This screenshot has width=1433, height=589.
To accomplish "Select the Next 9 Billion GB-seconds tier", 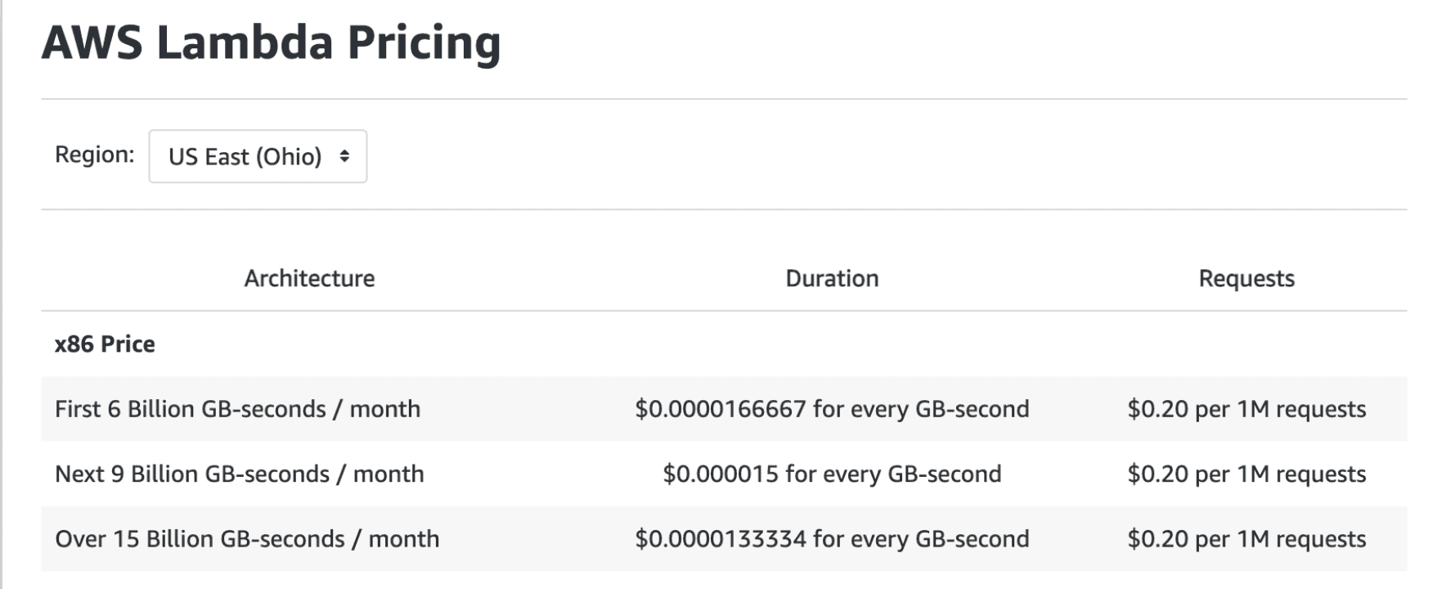I will pyautogui.click(x=239, y=474).
